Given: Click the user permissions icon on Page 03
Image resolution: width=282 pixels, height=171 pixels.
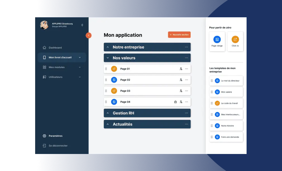Looking at the screenshot, I should pos(181,91).
